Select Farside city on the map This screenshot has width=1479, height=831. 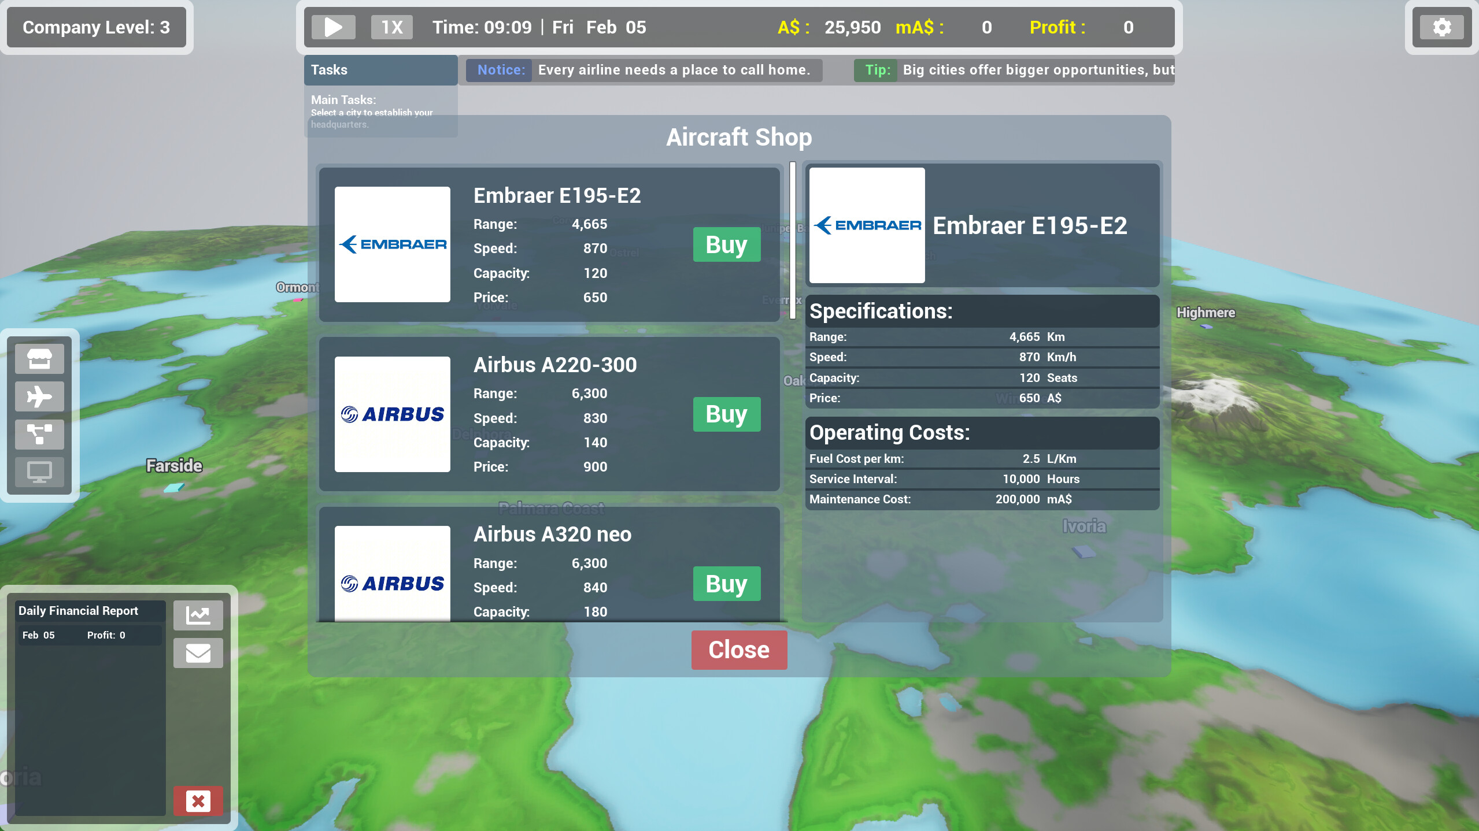[174, 466]
